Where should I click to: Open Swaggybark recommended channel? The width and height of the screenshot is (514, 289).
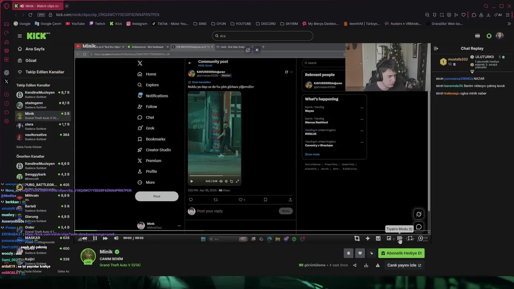coord(43,176)
